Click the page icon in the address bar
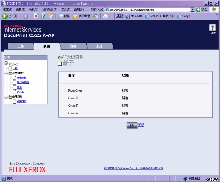The image size is (220, 182). tap(107, 10)
